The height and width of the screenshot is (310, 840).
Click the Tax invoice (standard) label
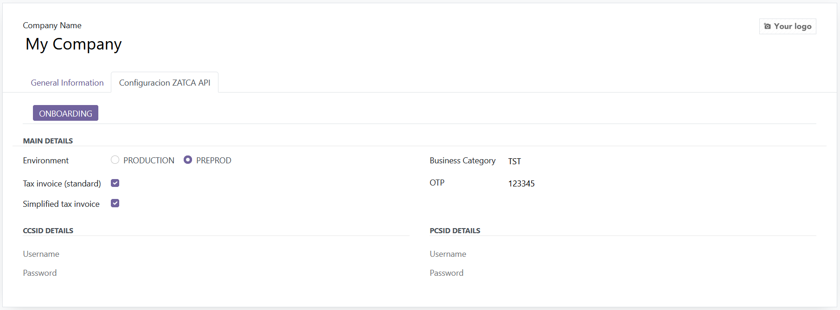pos(62,184)
